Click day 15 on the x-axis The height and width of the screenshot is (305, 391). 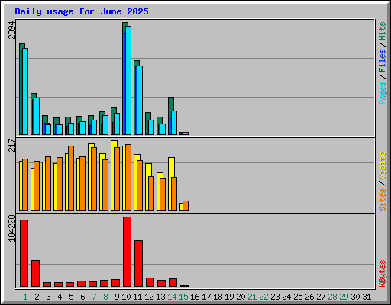click(x=183, y=297)
